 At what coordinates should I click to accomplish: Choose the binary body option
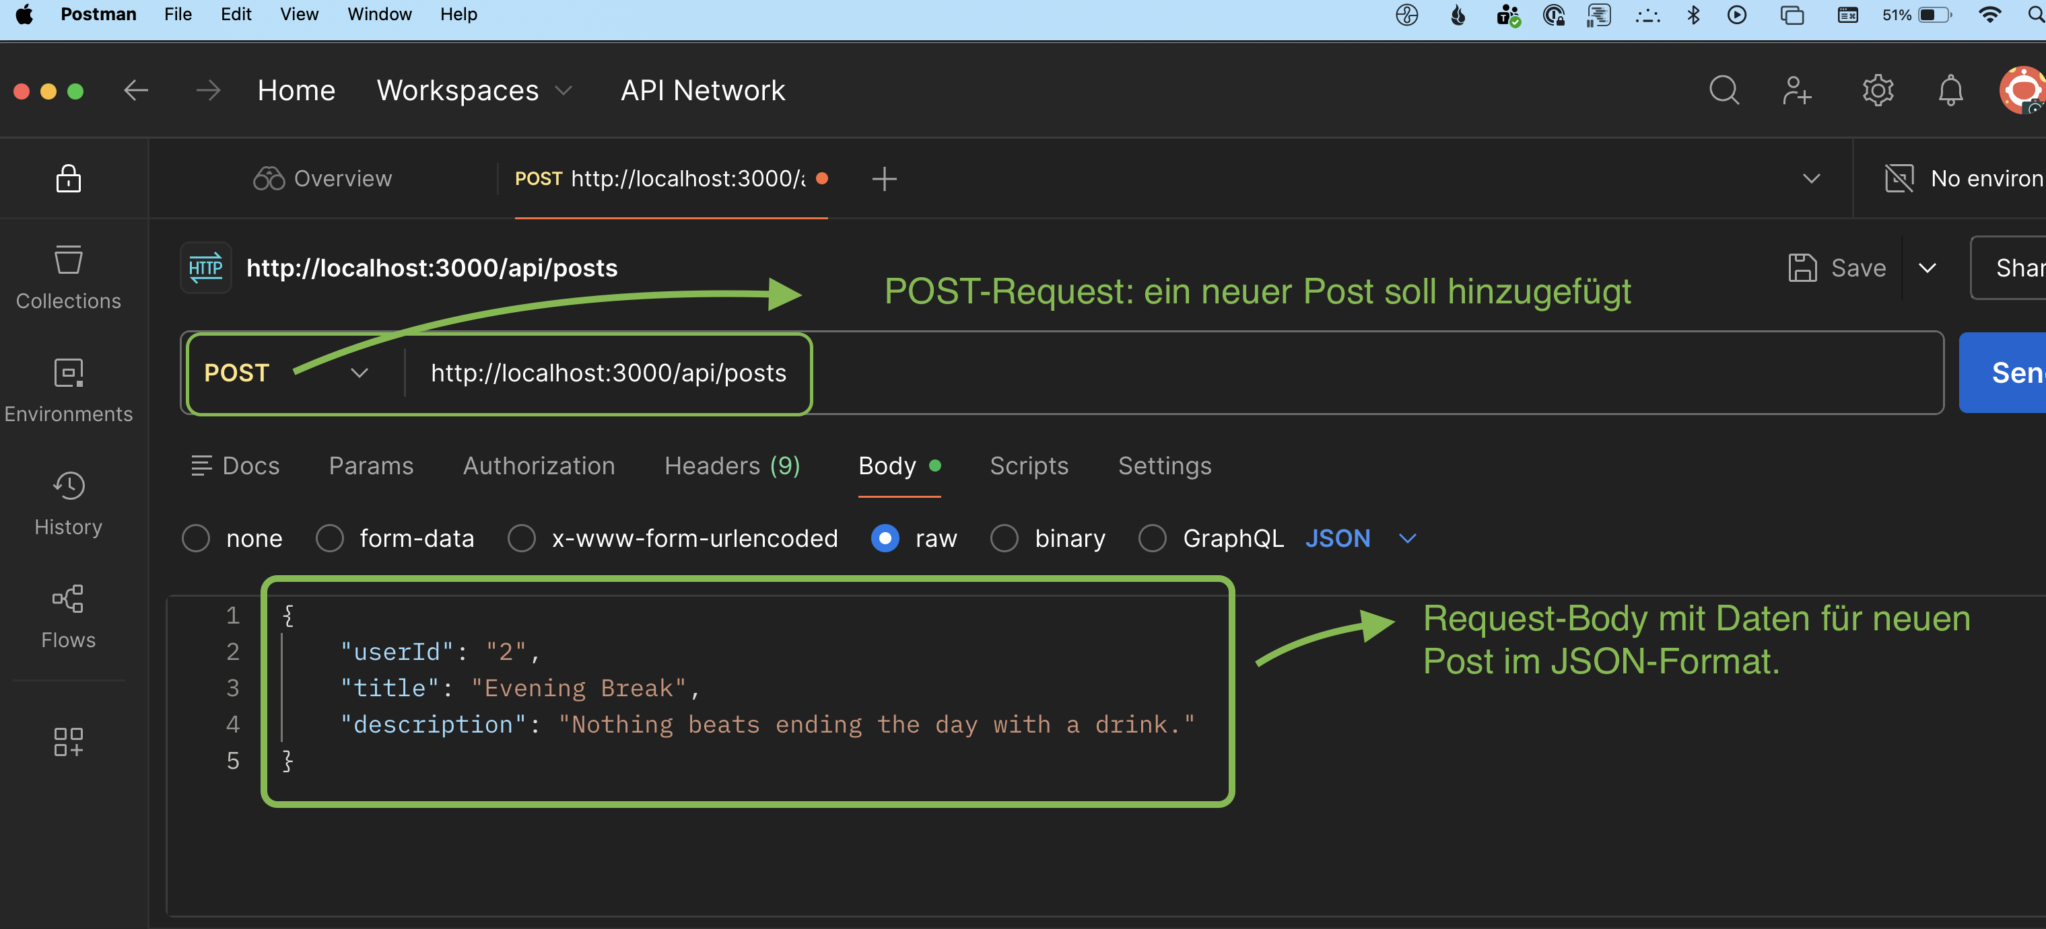tap(1004, 538)
